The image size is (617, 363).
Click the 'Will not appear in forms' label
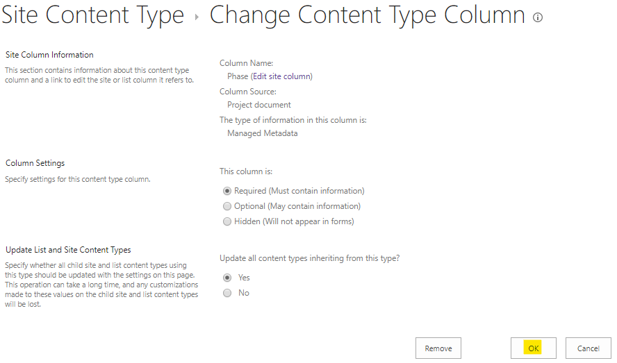point(308,222)
